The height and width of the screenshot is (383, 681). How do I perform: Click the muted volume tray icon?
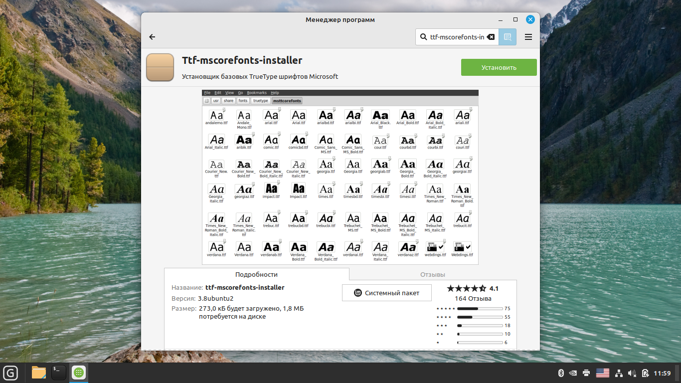click(632, 373)
